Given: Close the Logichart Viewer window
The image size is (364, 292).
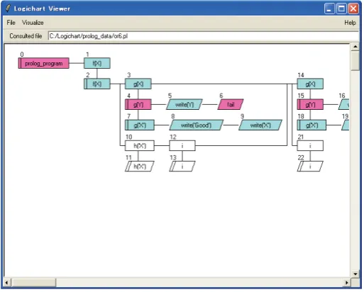Looking at the screenshot, I should (x=353, y=9).
